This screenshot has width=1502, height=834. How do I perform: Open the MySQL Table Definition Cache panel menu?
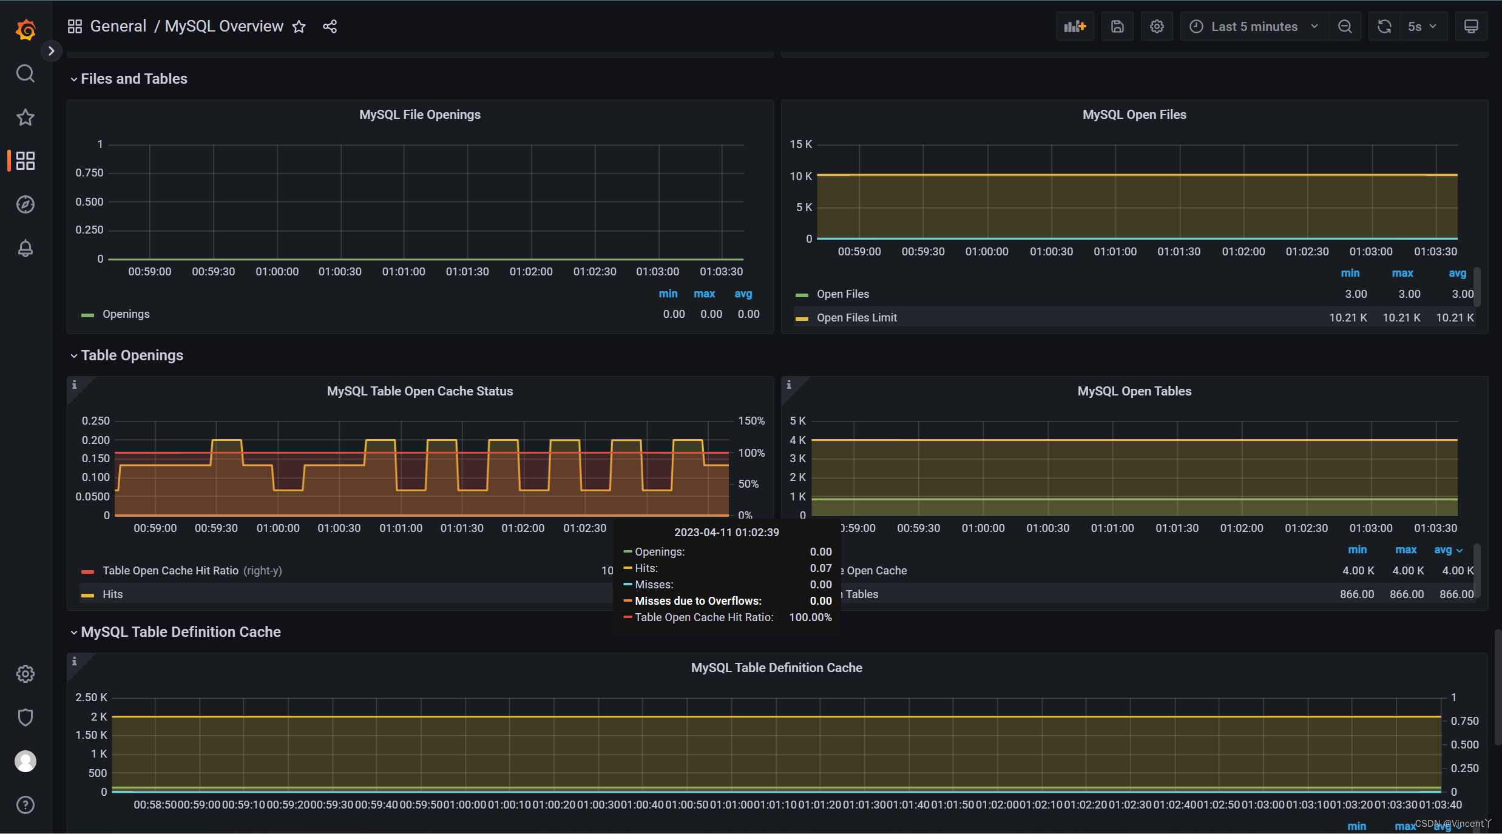click(776, 668)
